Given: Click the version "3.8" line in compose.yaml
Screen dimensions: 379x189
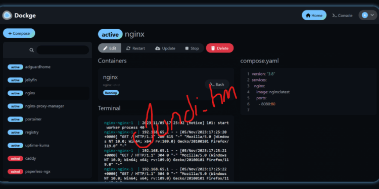Looking at the screenshot, I should [263, 74].
